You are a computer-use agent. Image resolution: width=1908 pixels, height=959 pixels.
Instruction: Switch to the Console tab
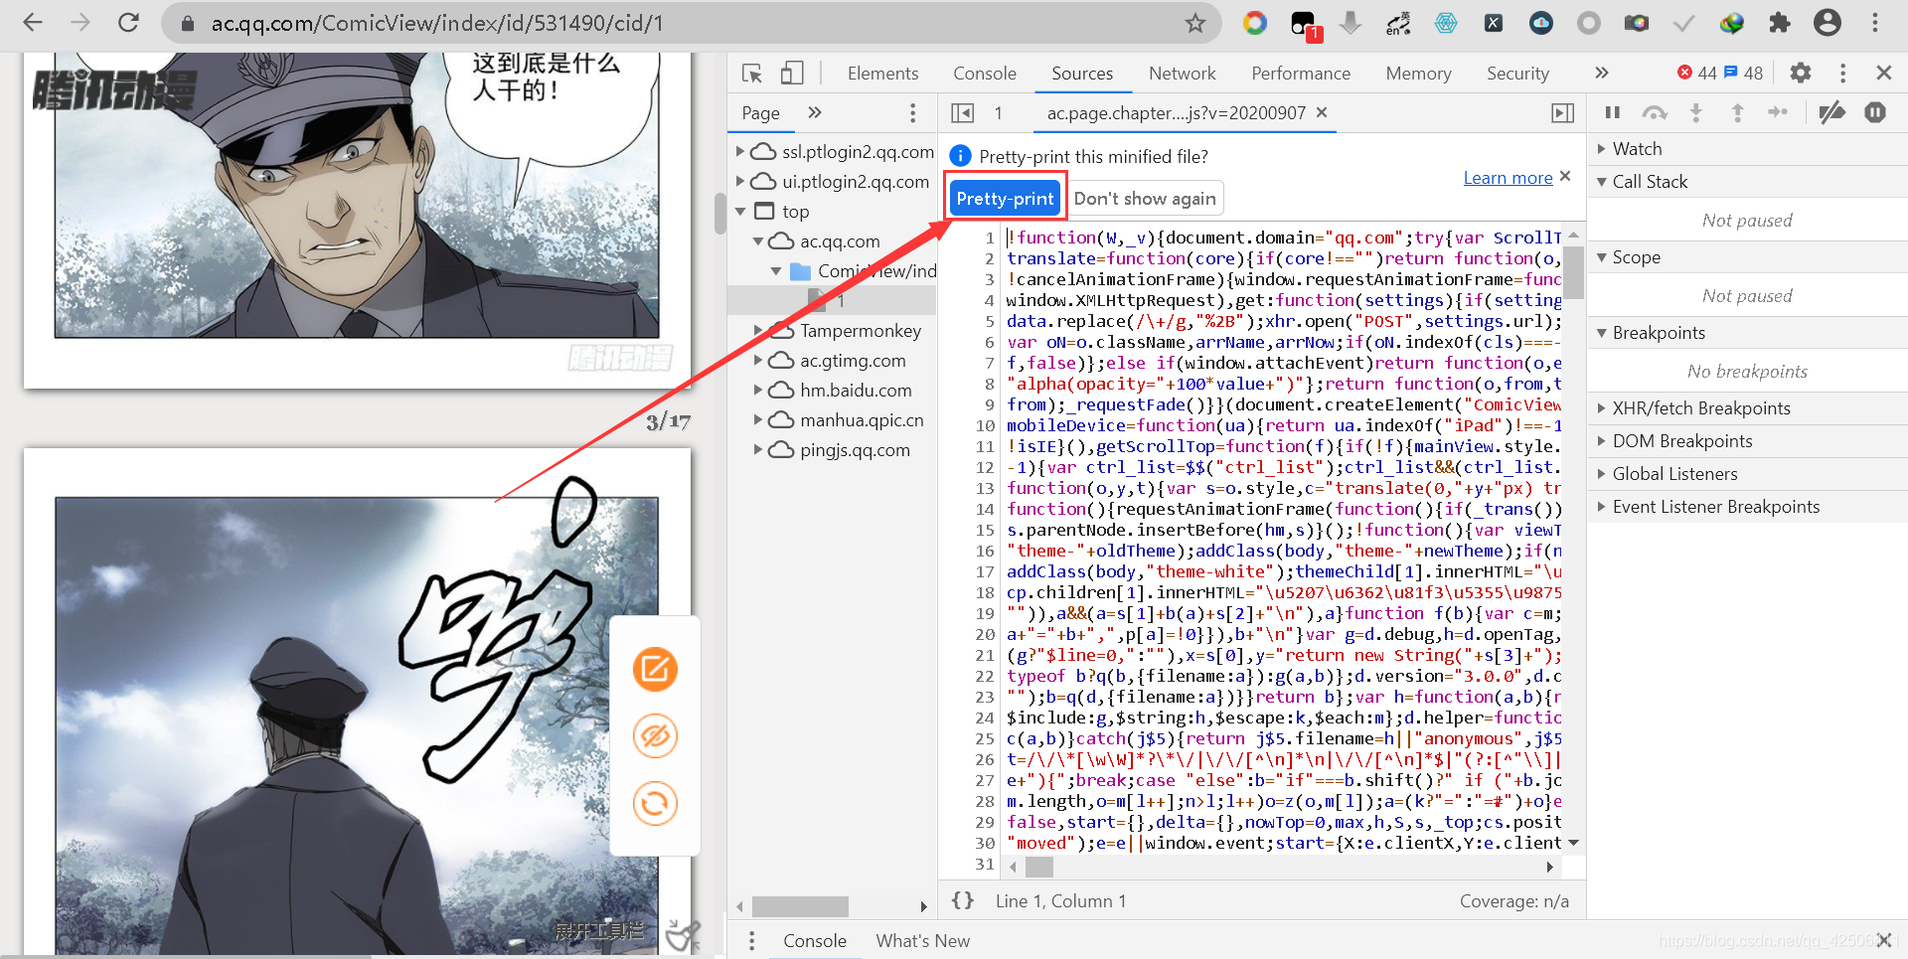coord(985,73)
